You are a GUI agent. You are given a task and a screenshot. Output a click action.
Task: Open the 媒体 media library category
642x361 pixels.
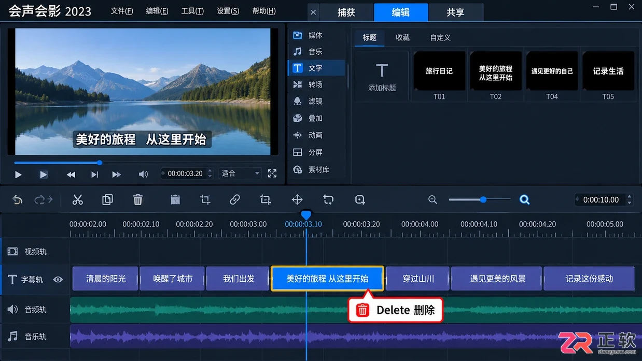316,35
